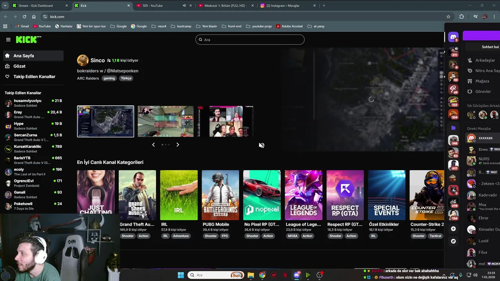This screenshot has height=281, width=500.
Task: Open the Respect RP (GTA) category card
Action: 345,195
